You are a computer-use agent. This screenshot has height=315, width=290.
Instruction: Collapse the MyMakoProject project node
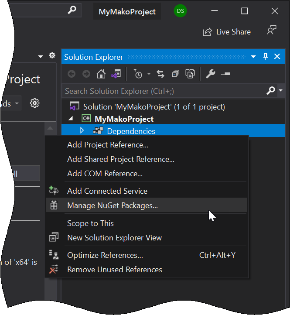tap(71, 119)
